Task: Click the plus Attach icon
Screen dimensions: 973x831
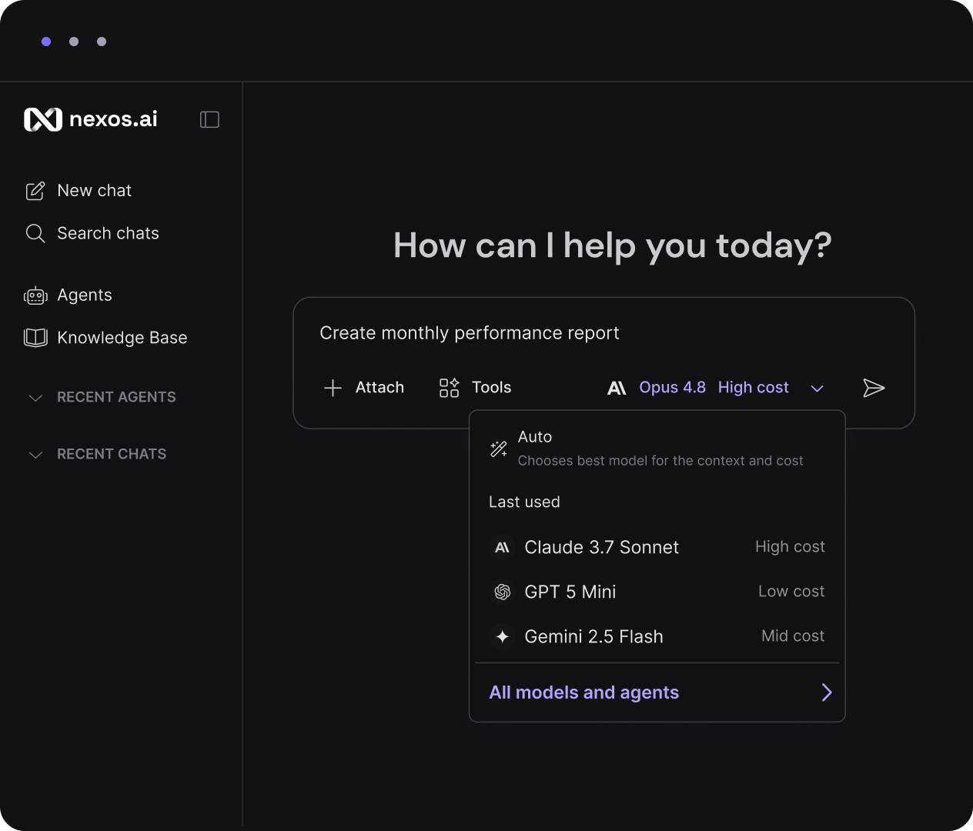Action: tap(333, 388)
